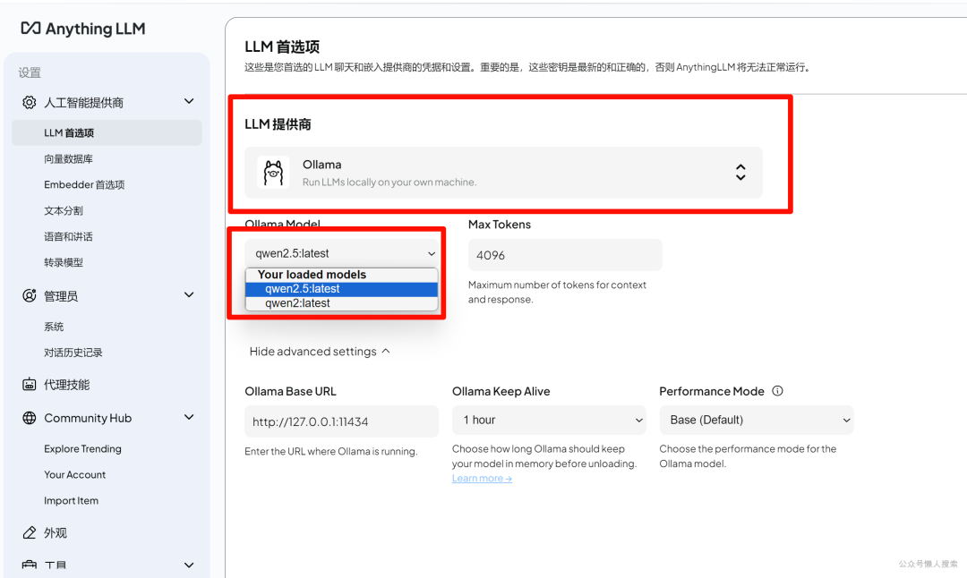The height and width of the screenshot is (578, 967).
Task: Open 代理技能 settings
Action: pyautogui.click(x=66, y=385)
